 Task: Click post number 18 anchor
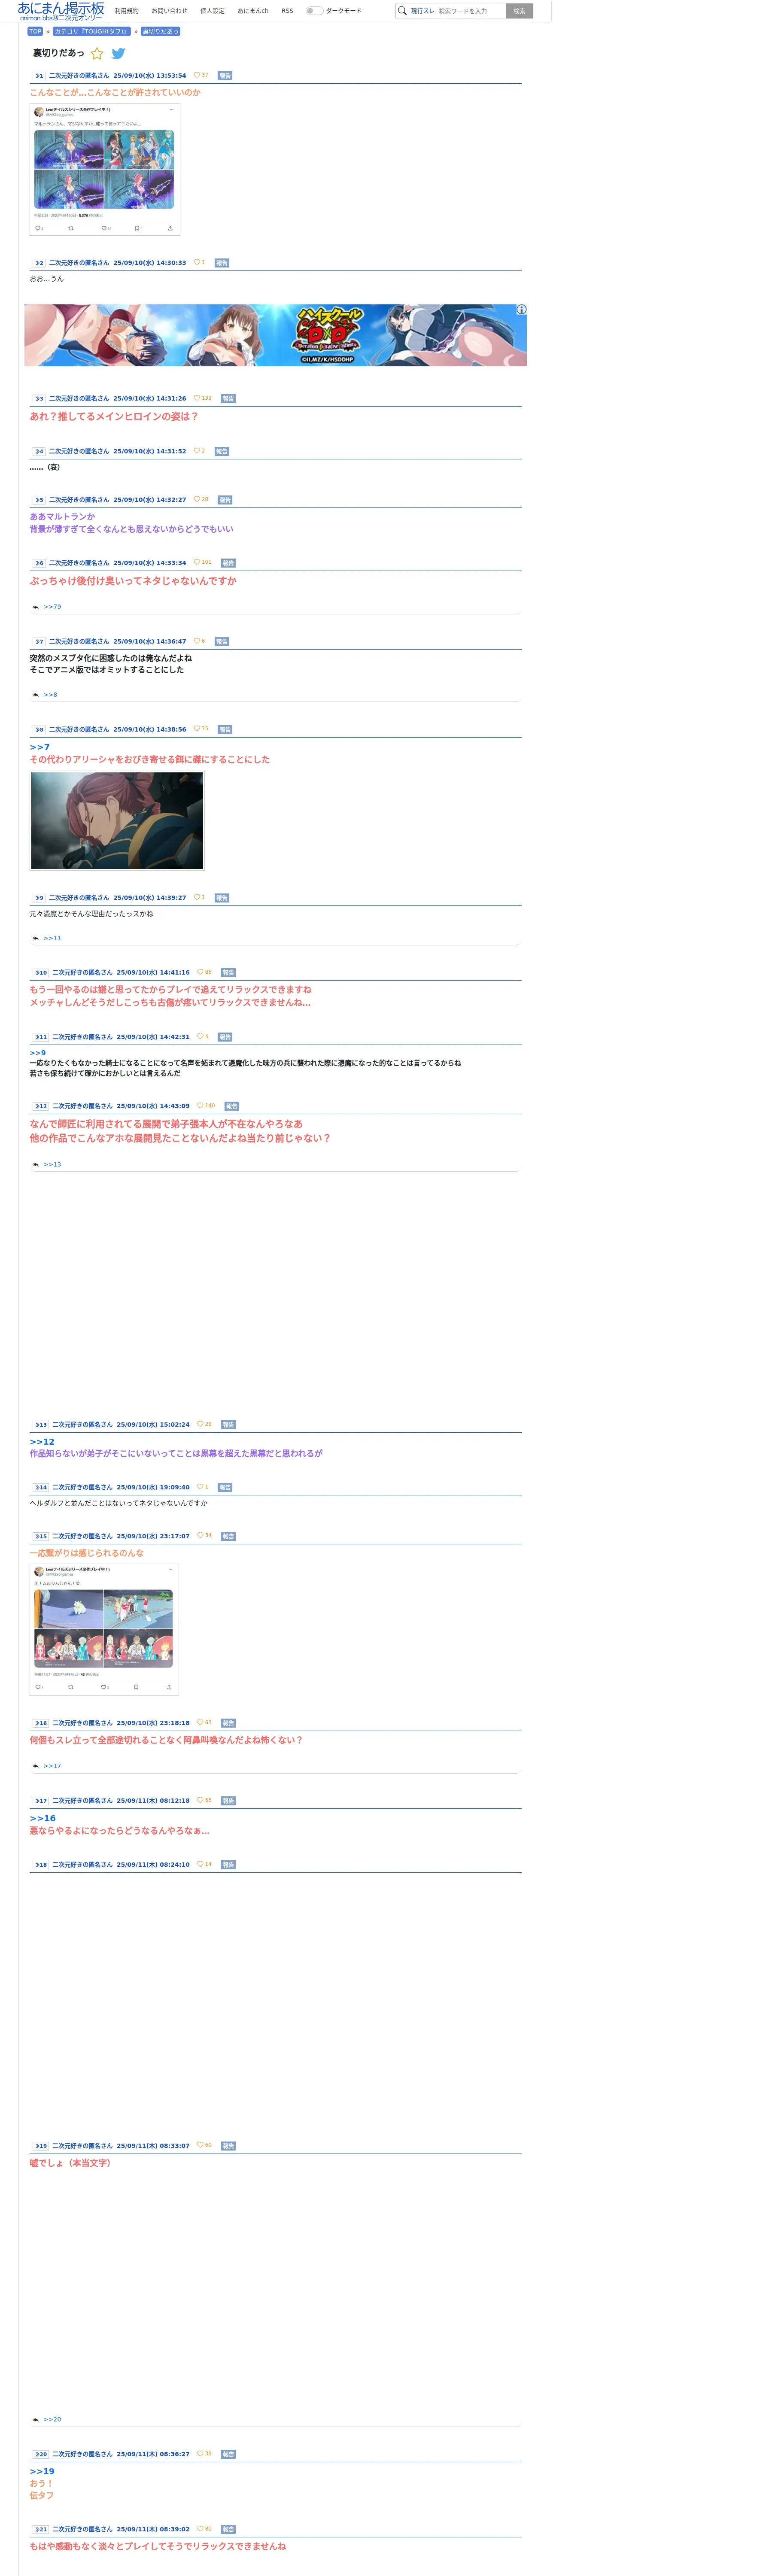(x=40, y=1865)
